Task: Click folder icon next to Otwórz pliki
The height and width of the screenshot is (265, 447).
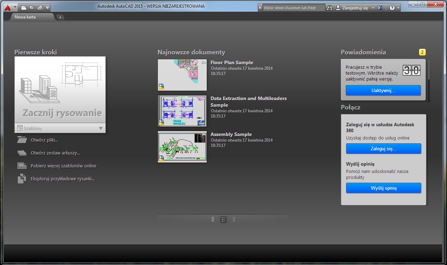Action: tap(22, 140)
